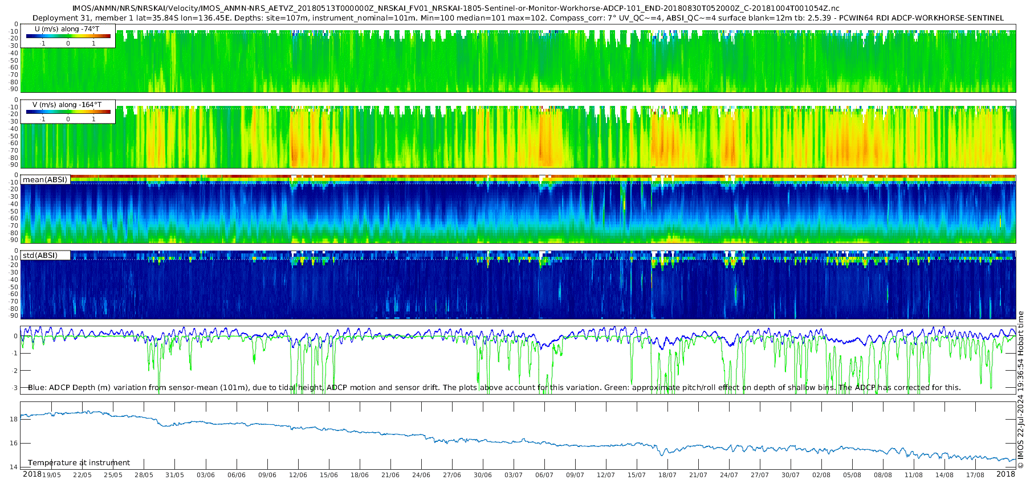
Task: Click the 18 tick on temperature axis
Action: tap(14, 419)
